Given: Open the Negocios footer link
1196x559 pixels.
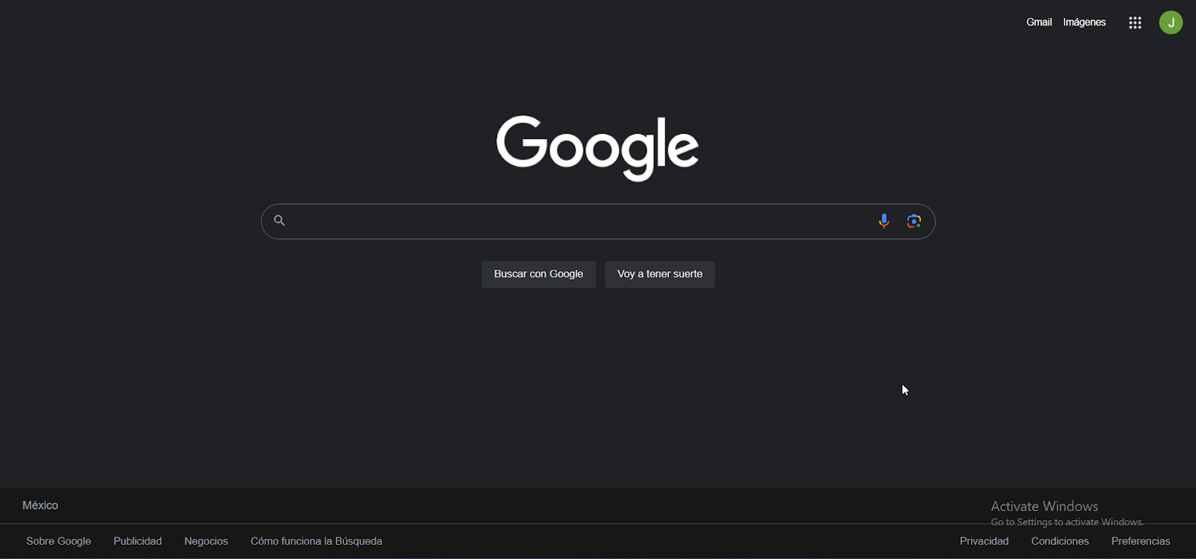Looking at the screenshot, I should coord(206,541).
